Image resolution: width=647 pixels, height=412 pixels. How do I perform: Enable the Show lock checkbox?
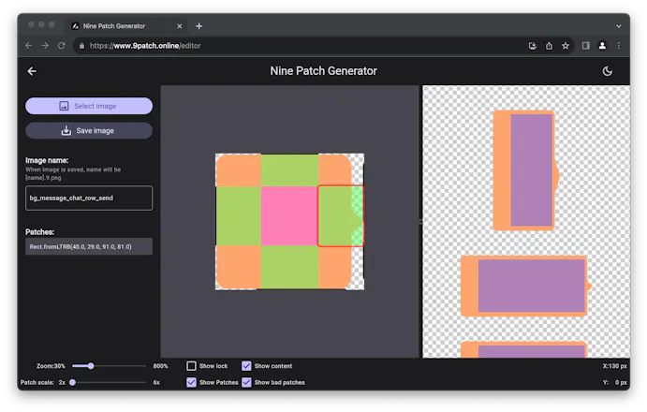191,366
